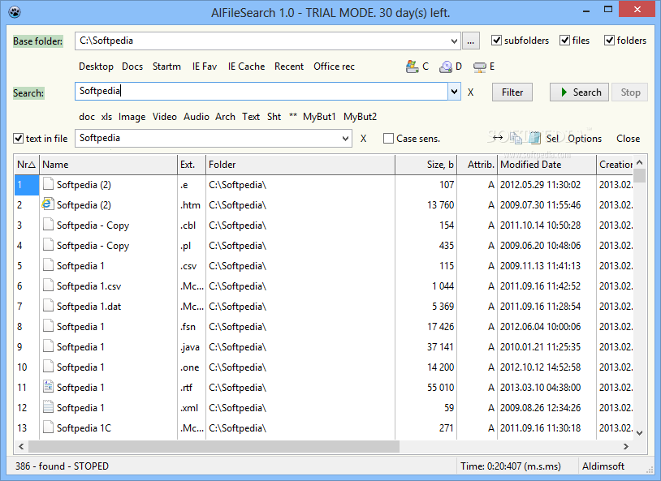Viewport: 661px width, 481px height.
Task: Click the Close link in toolbar
Action: [x=628, y=139]
